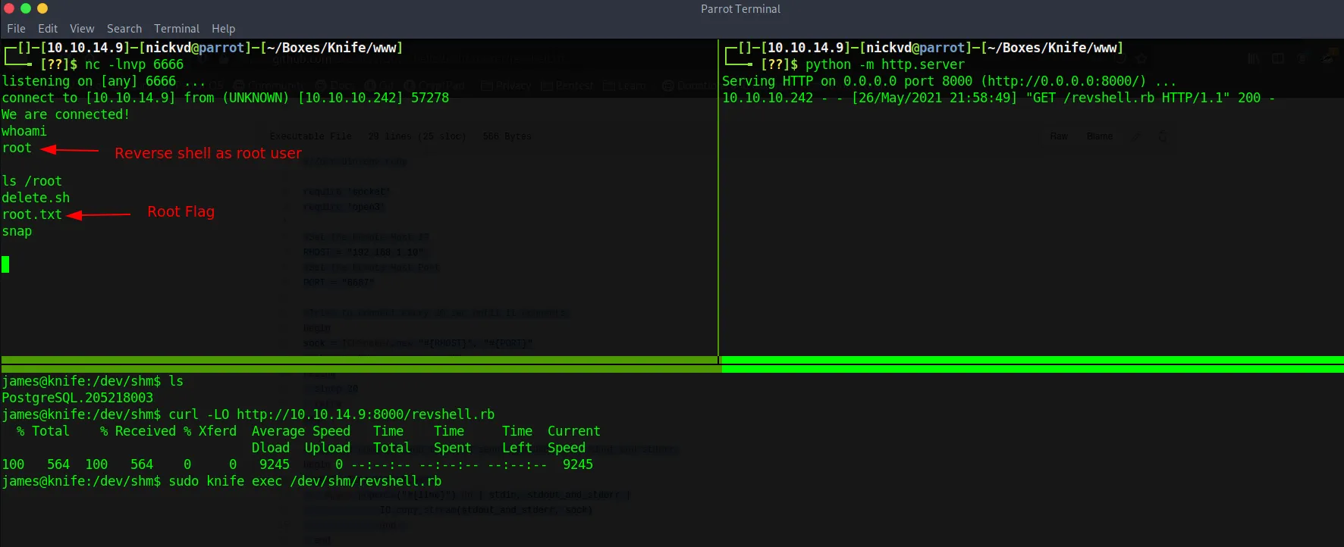Click the 'delete.sh' file name

(36, 198)
